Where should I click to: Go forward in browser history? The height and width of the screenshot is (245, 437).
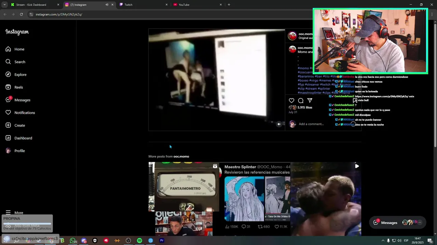point(13,14)
